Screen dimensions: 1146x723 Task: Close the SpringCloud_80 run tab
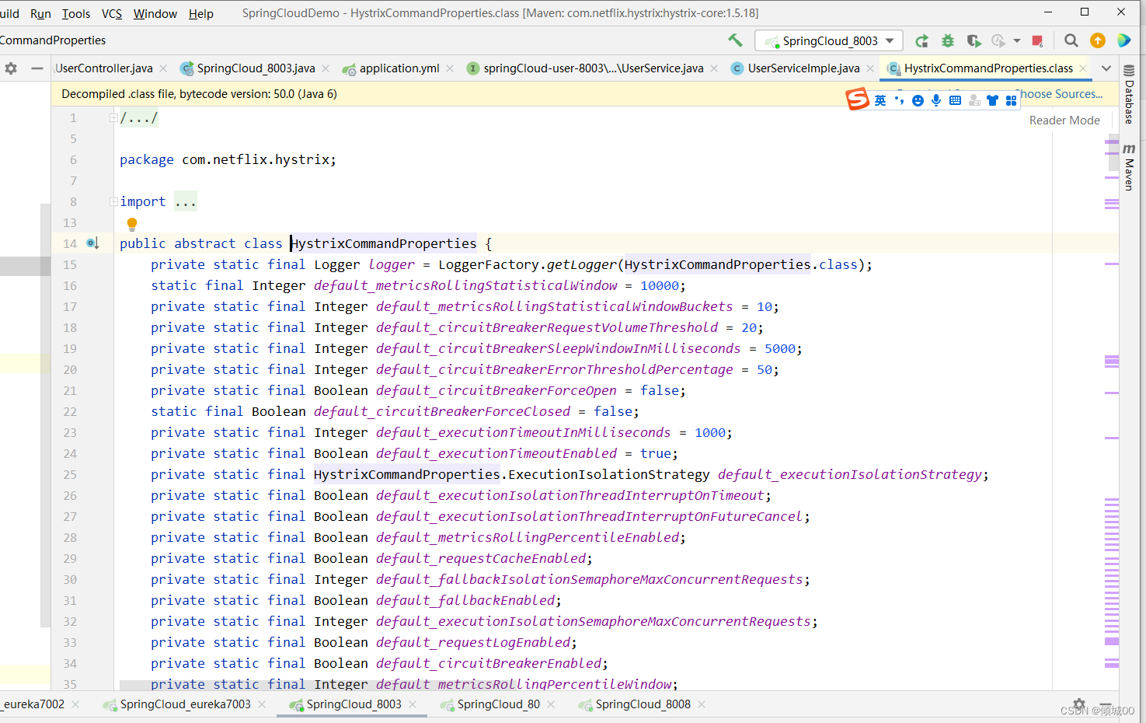551,704
